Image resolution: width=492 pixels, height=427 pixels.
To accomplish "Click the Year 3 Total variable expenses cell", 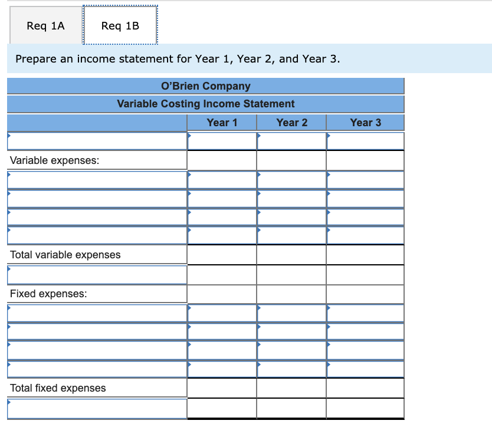I will [x=365, y=254].
